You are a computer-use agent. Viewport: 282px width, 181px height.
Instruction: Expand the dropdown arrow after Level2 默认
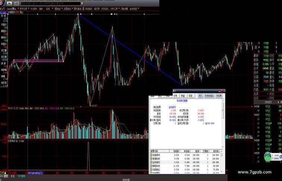[18, 9]
